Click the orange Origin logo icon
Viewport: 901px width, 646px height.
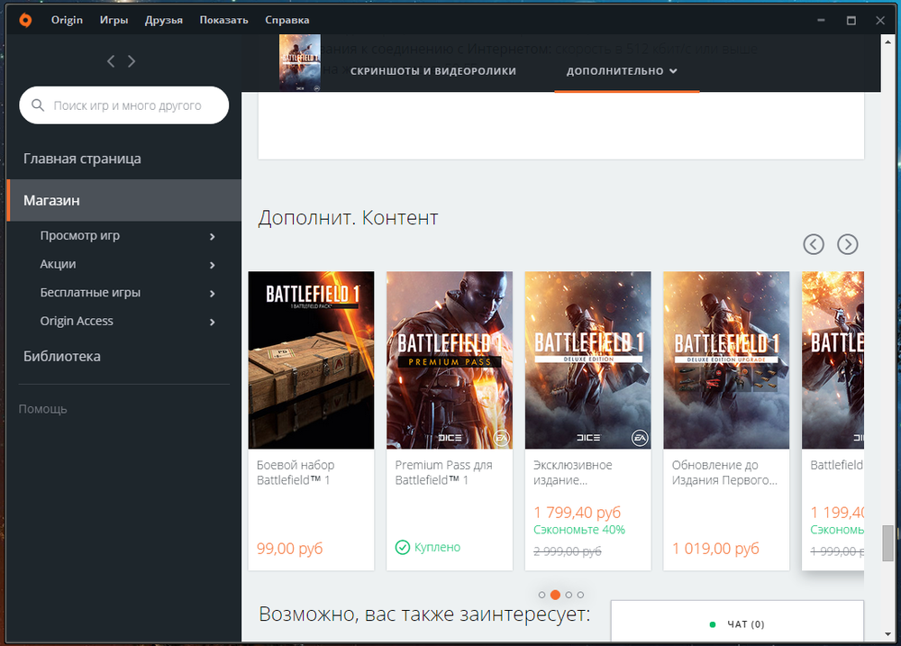click(25, 20)
